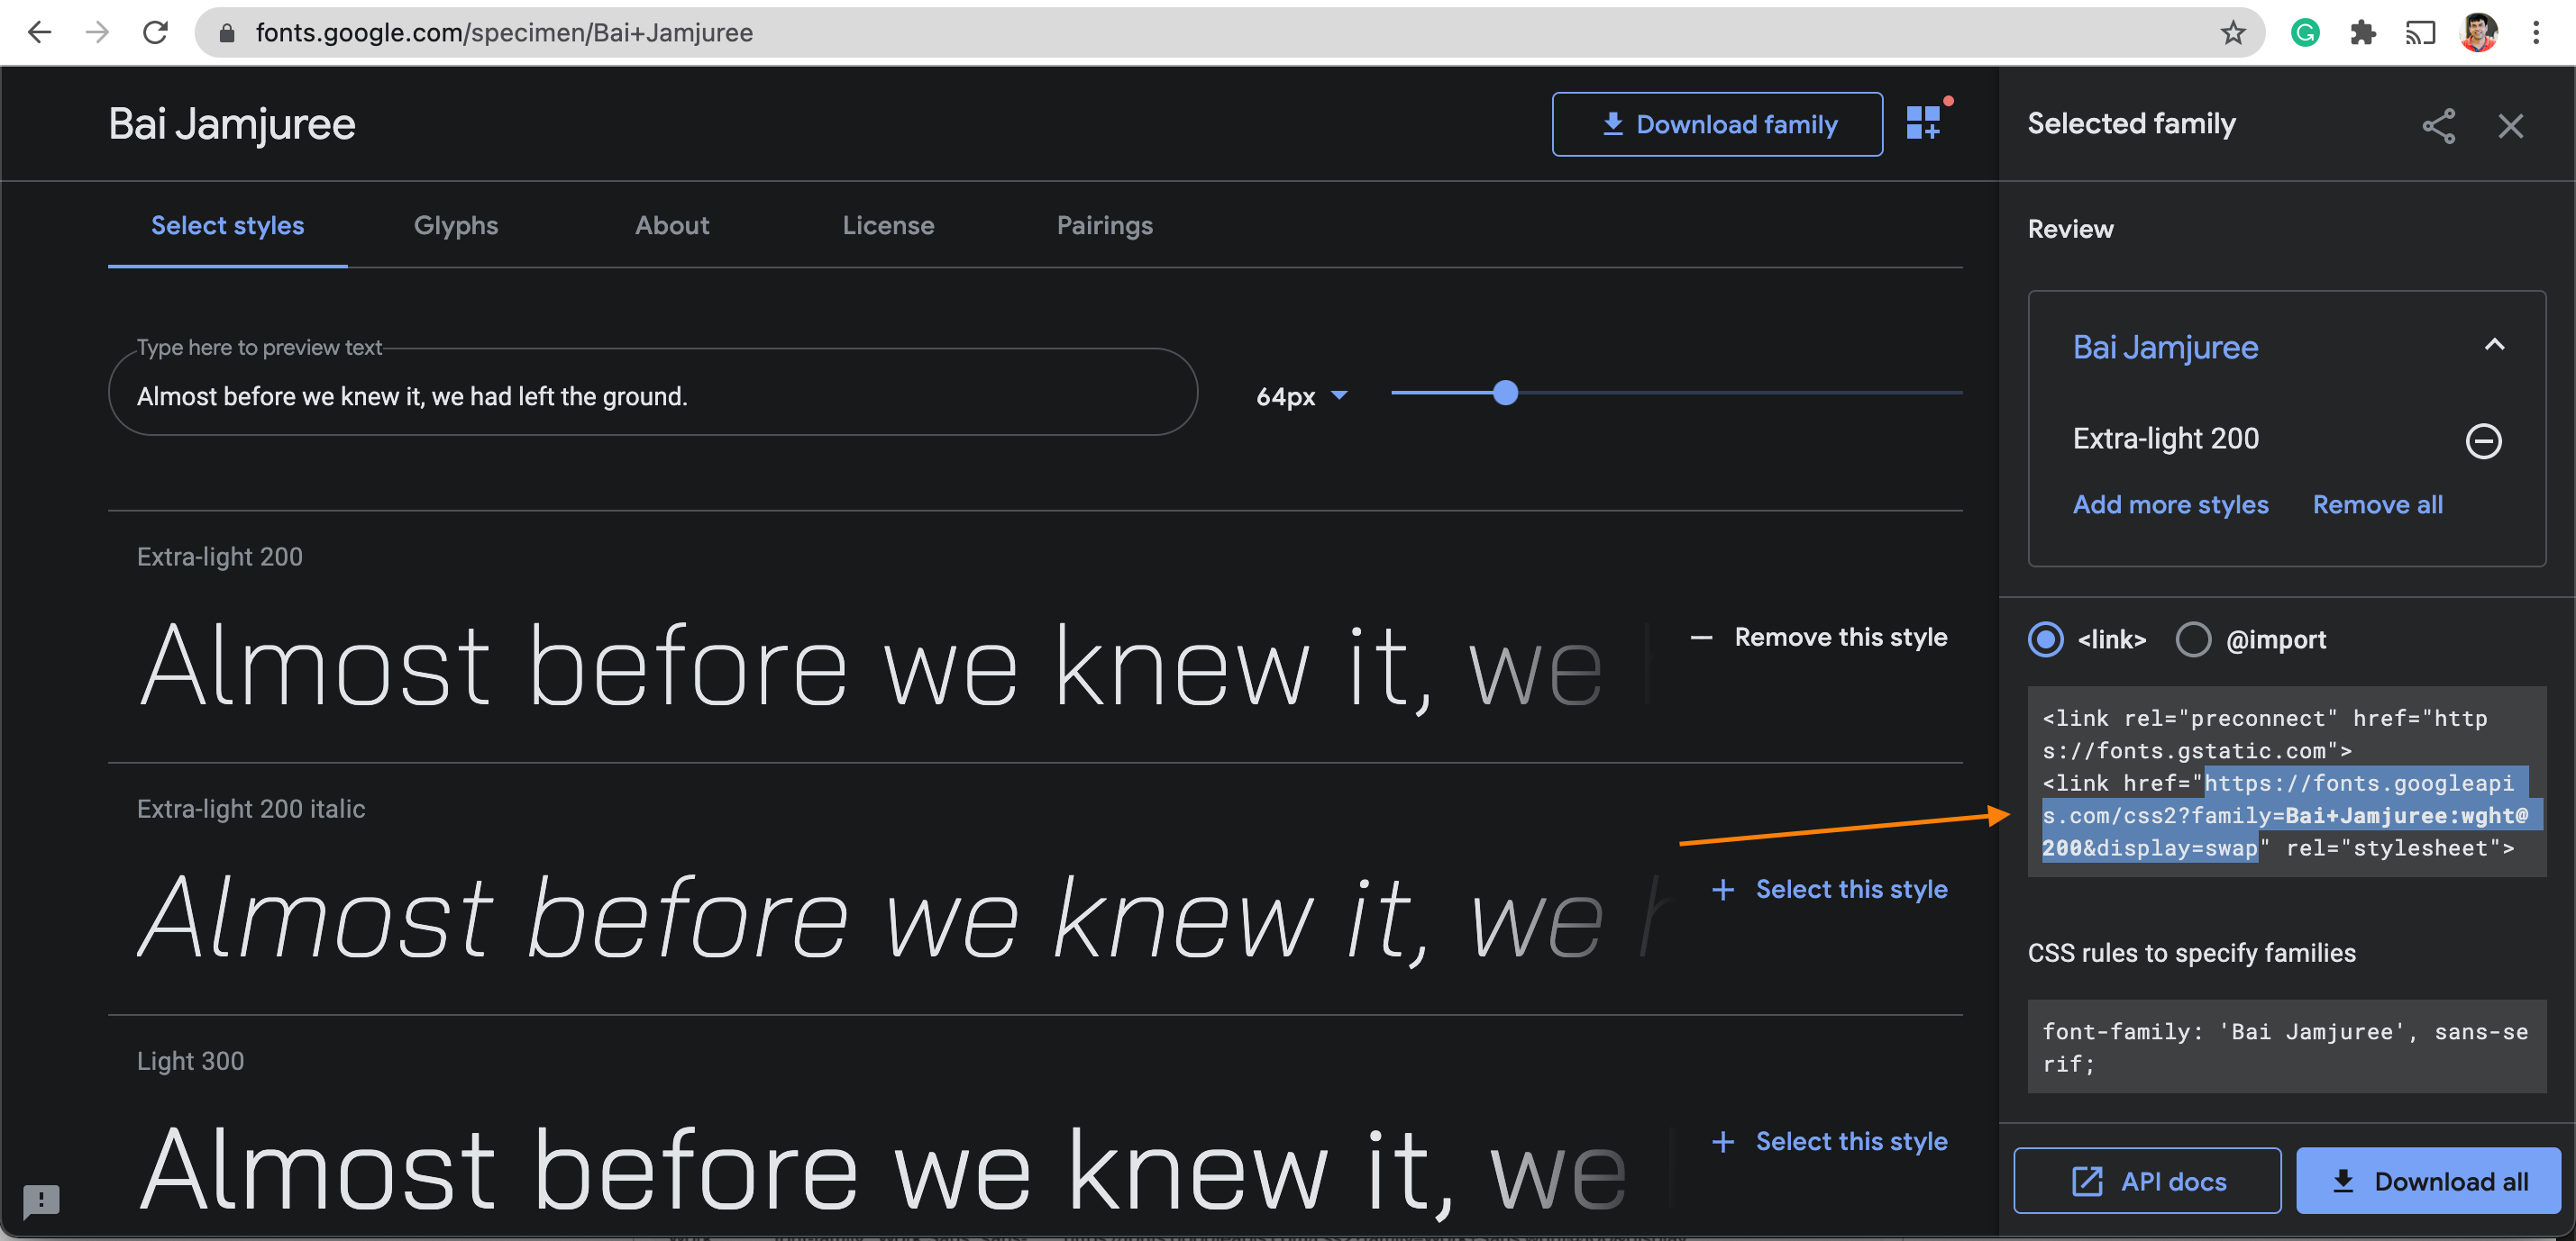
Task: Open the Chrome three-dot menu
Action: click(2535, 33)
